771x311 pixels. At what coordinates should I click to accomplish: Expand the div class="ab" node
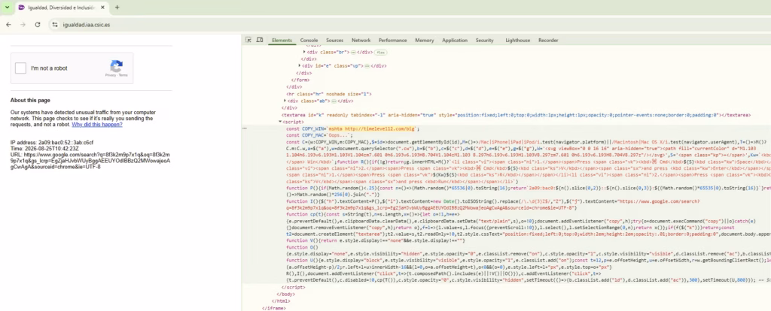coord(285,101)
